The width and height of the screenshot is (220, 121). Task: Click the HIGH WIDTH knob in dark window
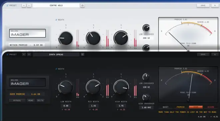point(121,87)
